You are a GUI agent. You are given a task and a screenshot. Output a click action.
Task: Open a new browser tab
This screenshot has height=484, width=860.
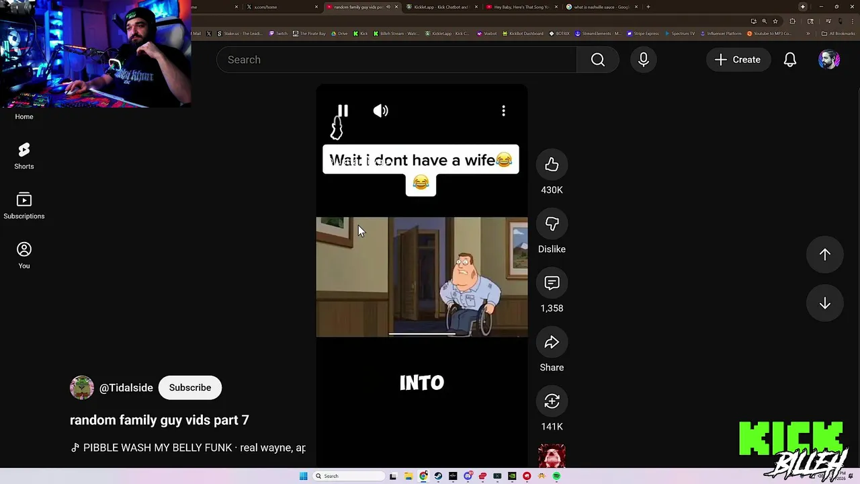click(648, 7)
